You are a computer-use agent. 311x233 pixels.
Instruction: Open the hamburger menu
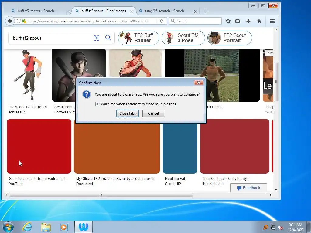(272, 21)
